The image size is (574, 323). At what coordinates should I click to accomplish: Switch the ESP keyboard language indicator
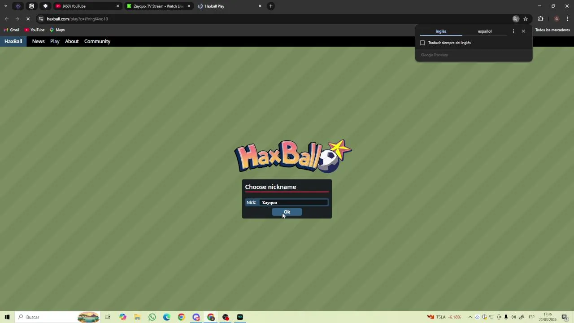click(531, 317)
